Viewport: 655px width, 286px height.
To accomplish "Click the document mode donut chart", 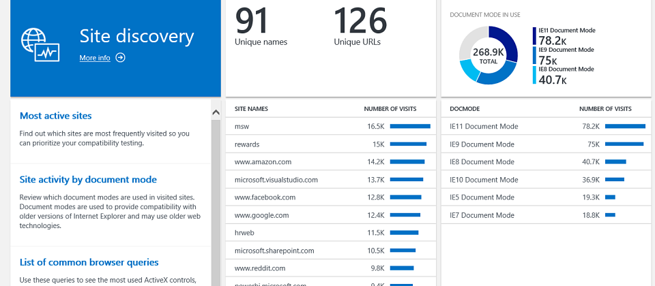I will click(489, 56).
